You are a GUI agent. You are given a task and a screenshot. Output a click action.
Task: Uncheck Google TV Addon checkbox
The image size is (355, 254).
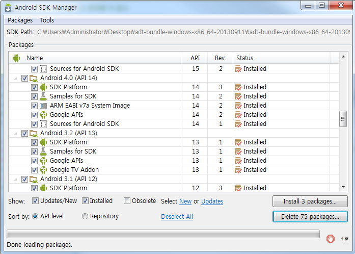click(34, 170)
